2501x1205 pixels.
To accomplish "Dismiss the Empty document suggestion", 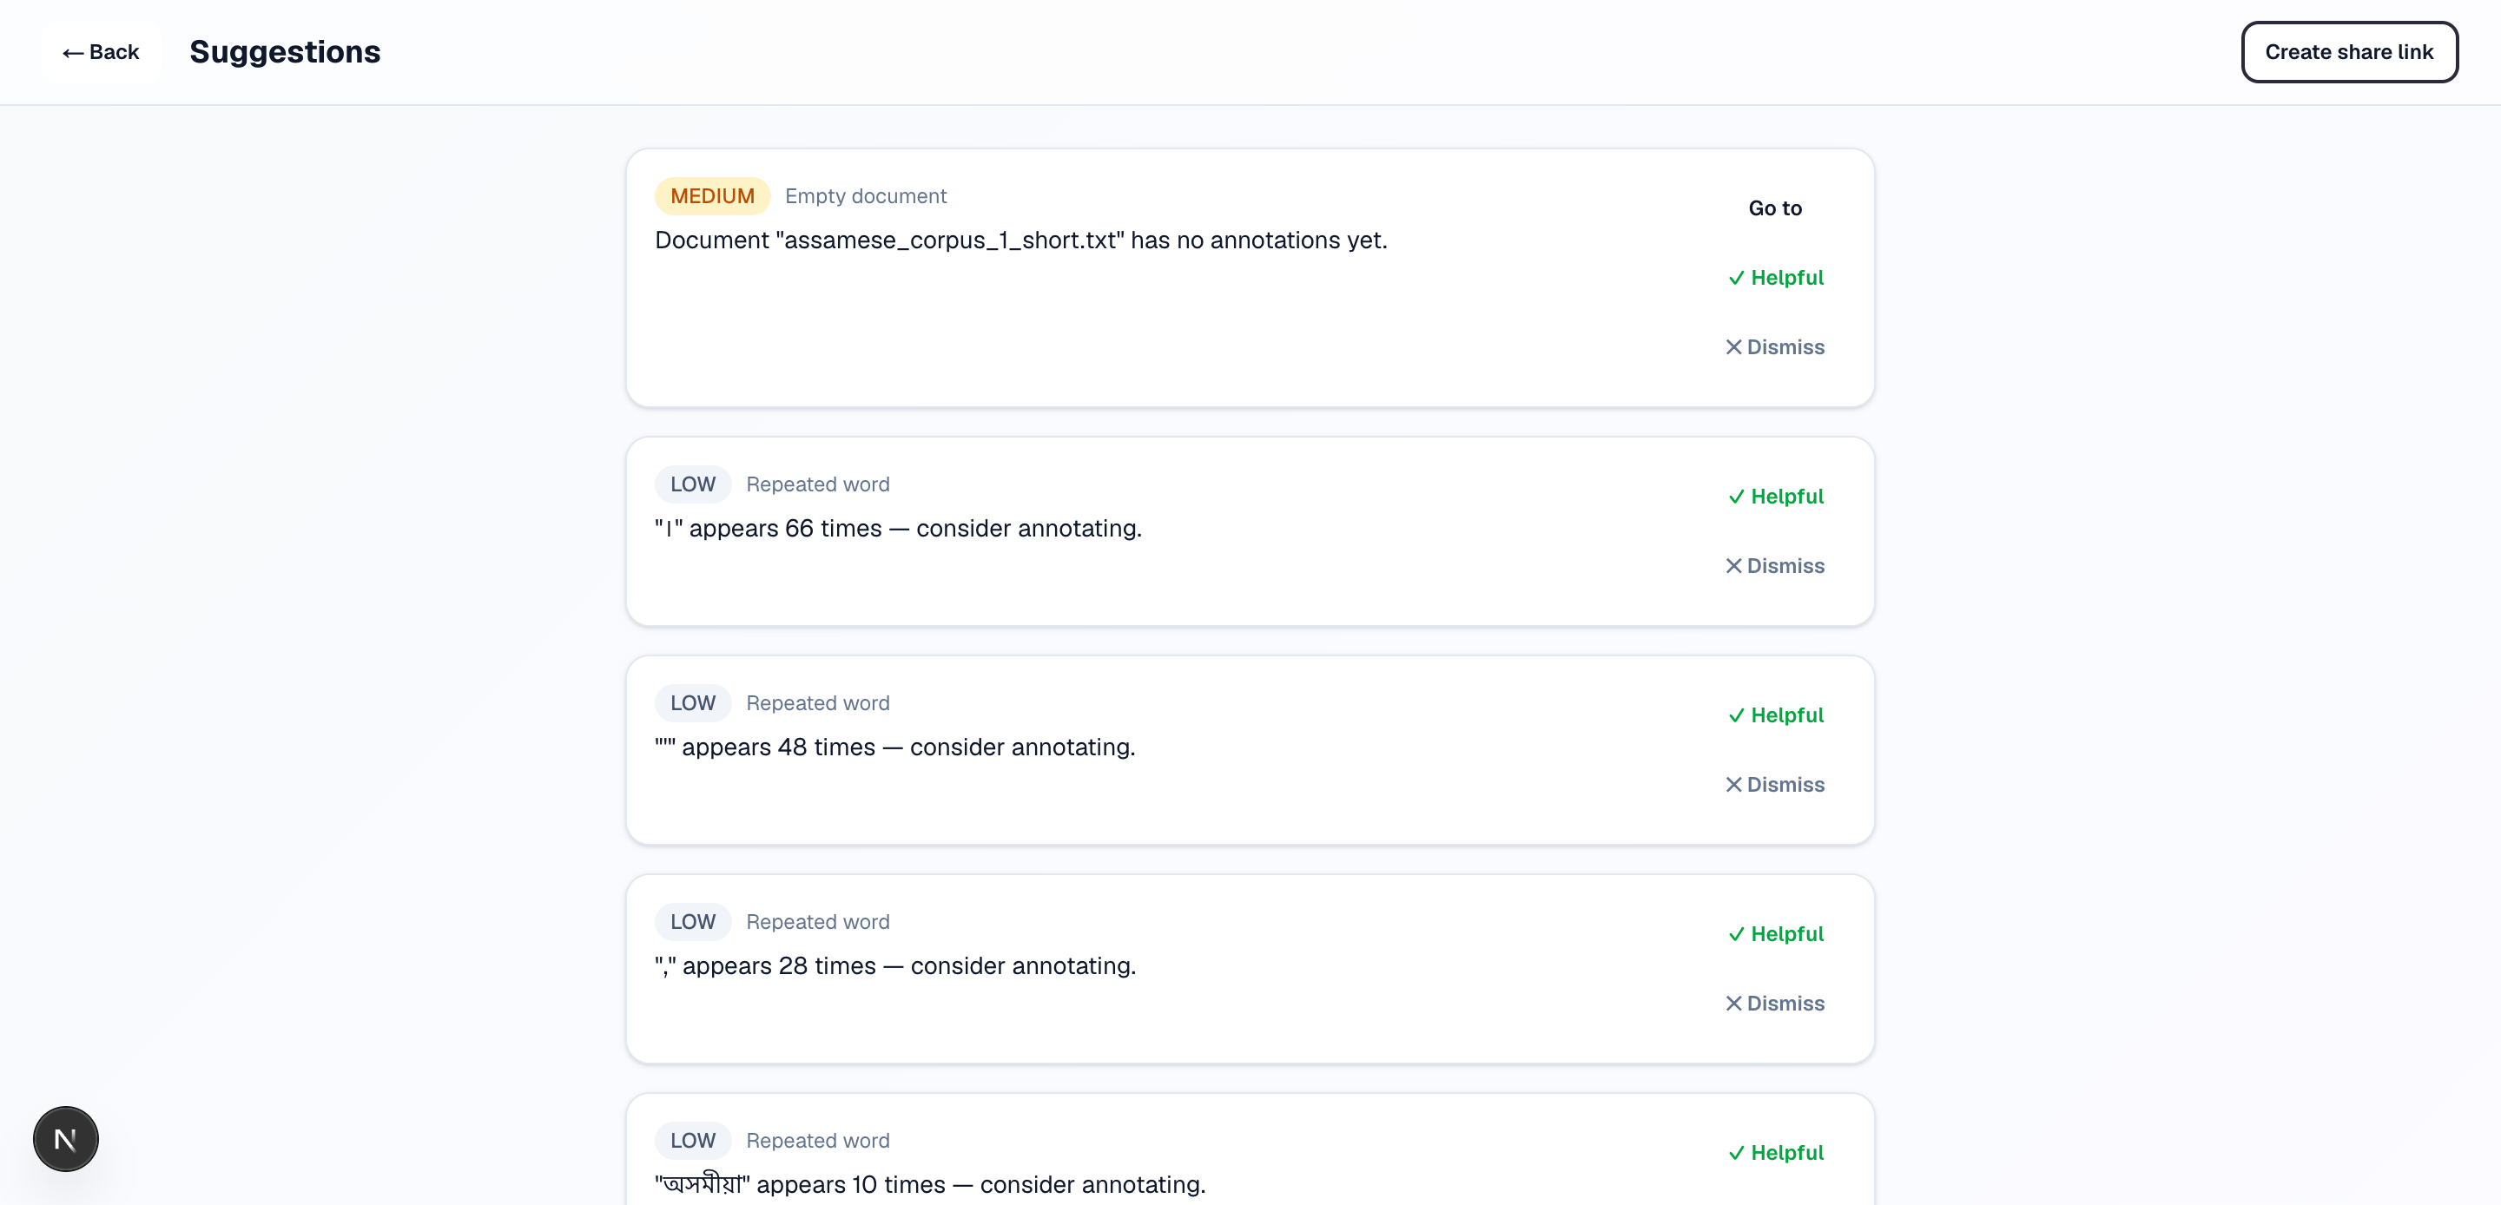I will (x=1775, y=346).
